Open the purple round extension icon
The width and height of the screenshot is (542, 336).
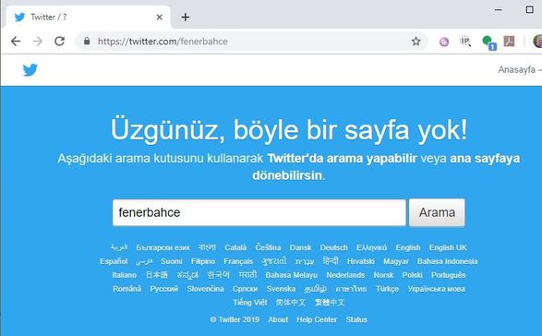point(444,42)
